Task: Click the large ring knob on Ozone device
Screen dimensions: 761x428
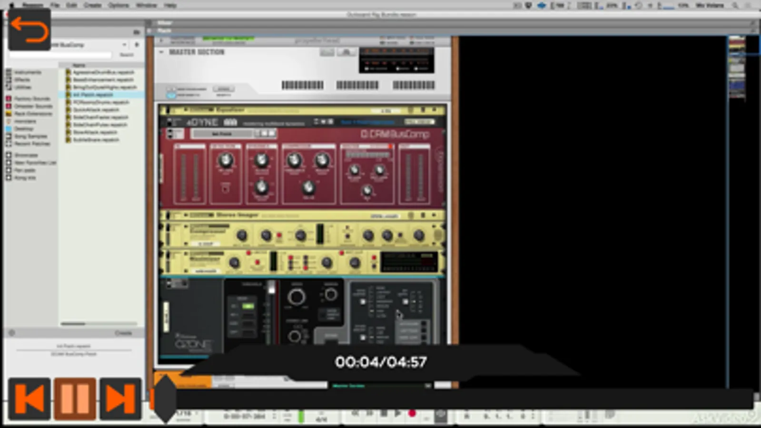Action: [x=296, y=297]
